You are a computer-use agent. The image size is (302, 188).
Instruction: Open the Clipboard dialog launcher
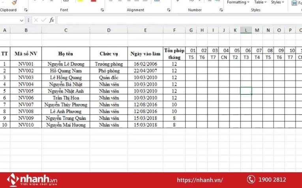tap(26, 10)
